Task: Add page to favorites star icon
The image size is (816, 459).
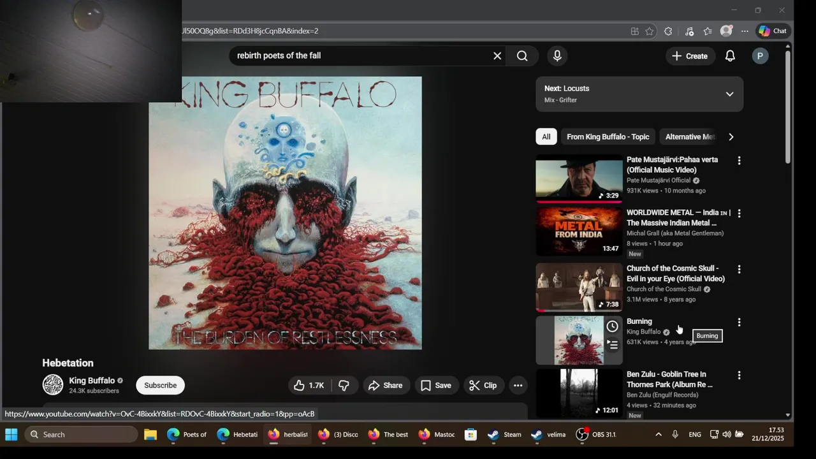Action: tap(649, 31)
